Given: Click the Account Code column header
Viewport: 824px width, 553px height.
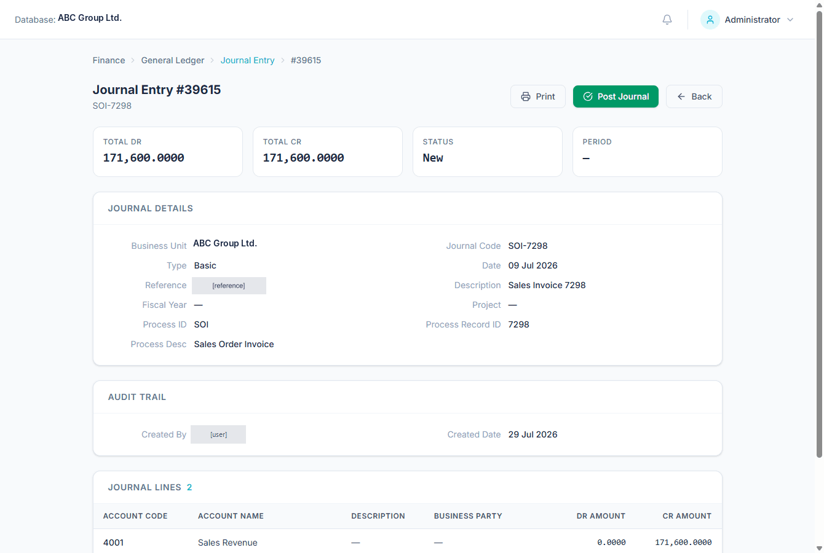Looking at the screenshot, I should pos(135,516).
